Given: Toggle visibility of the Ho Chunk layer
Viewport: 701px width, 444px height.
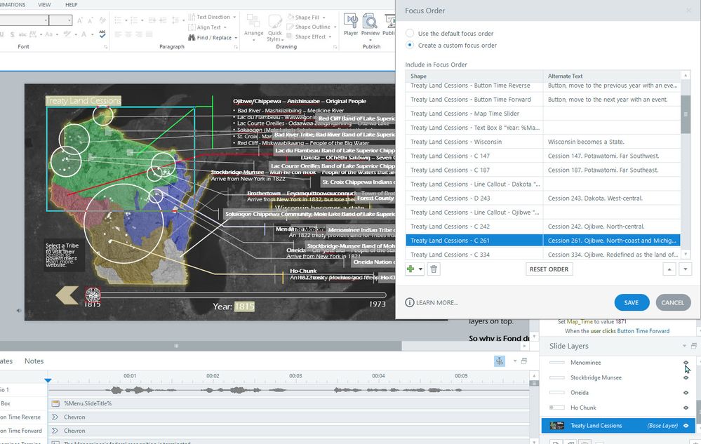Looking at the screenshot, I should coord(686,408).
